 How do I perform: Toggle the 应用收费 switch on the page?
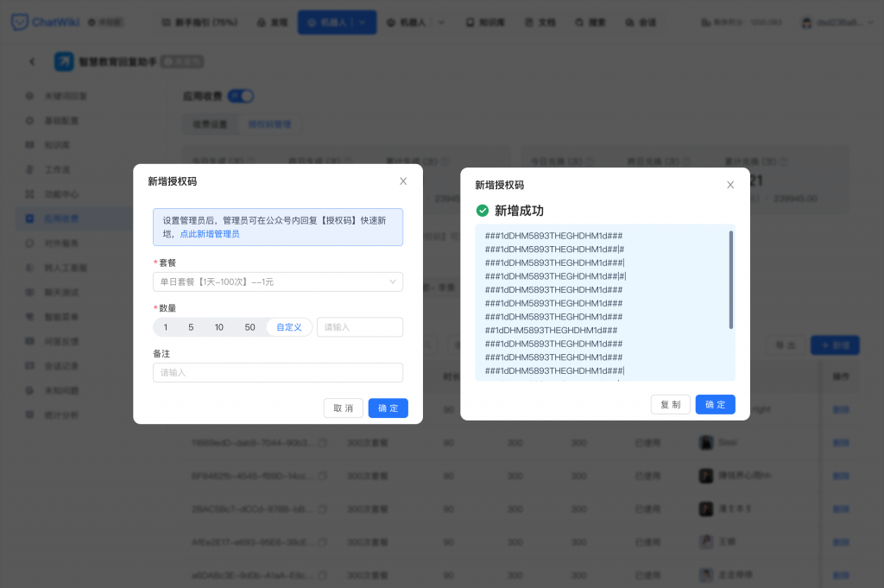(241, 96)
